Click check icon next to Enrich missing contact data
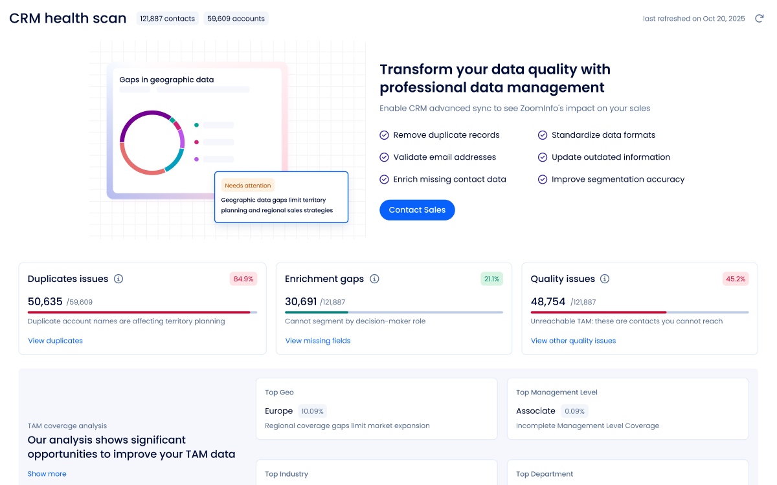The width and height of the screenshot is (777, 485). pyautogui.click(x=384, y=179)
